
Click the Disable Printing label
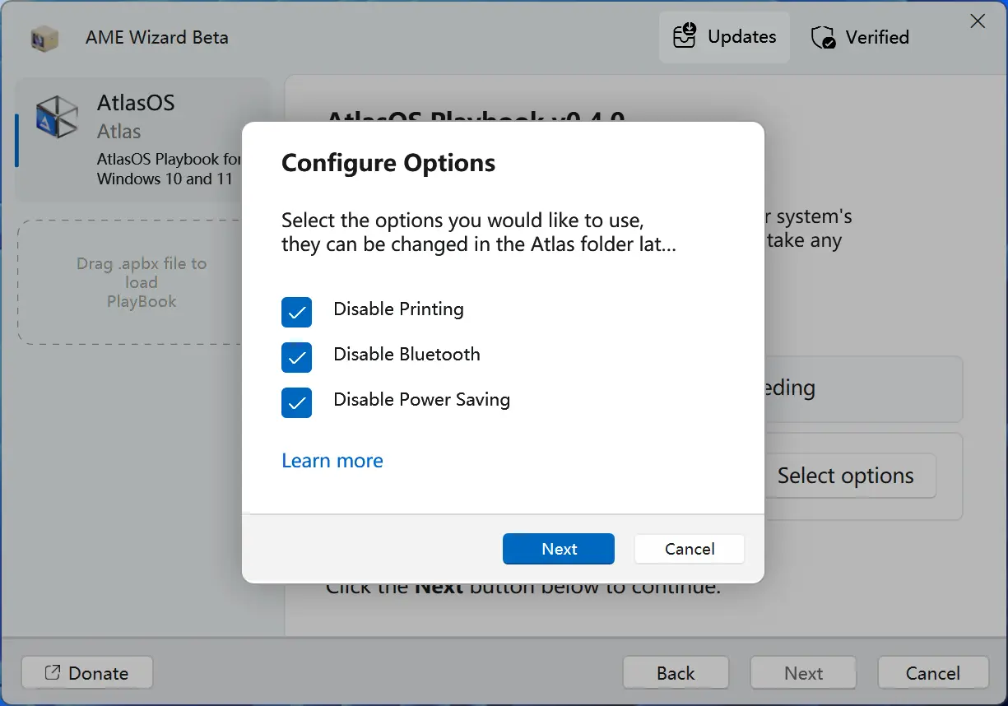[398, 309]
